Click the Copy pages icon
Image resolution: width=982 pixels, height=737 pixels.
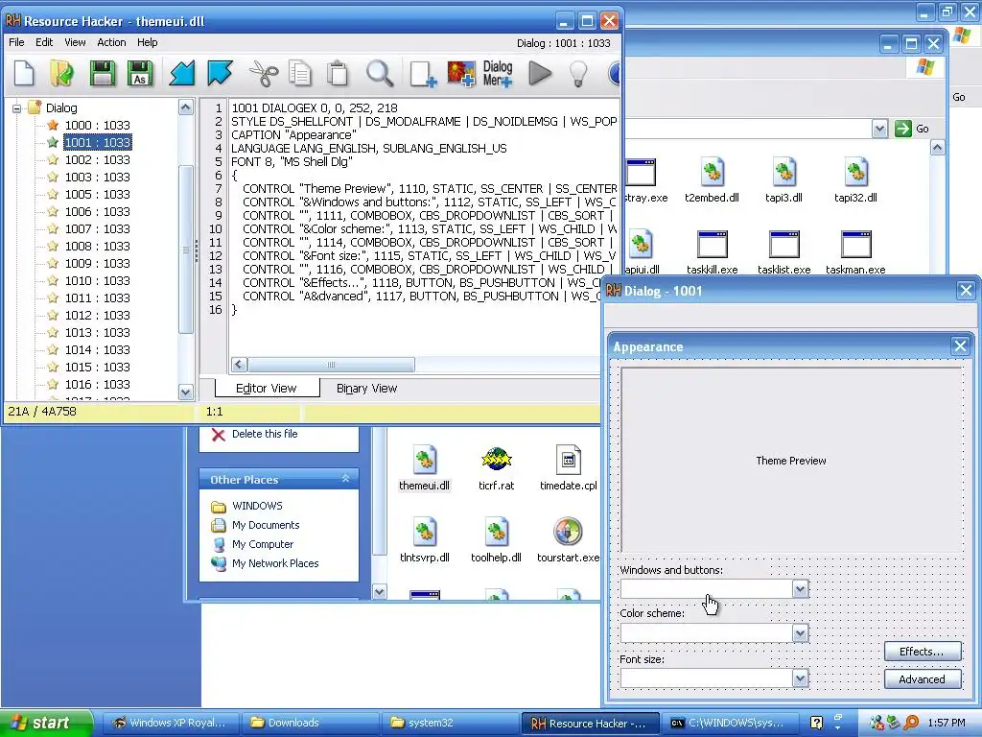pyautogui.click(x=300, y=73)
